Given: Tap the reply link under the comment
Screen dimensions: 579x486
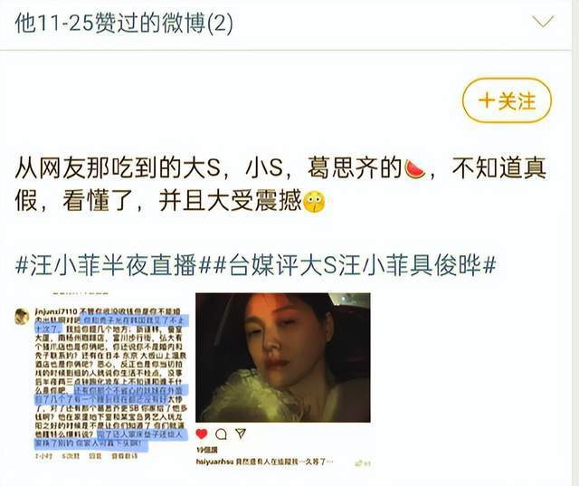Looking at the screenshot, I should [x=95, y=456].
